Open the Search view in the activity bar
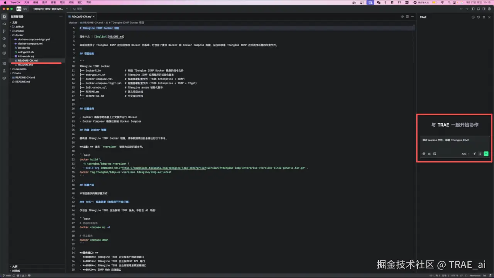The width and height of the screenshot is (494, 278). tap(4, 24)
